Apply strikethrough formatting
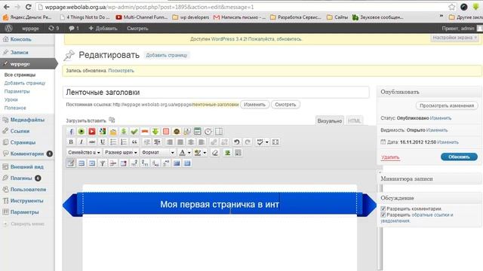Image resolution: width=483 pixels, height=271 pixels. [92, 142]
